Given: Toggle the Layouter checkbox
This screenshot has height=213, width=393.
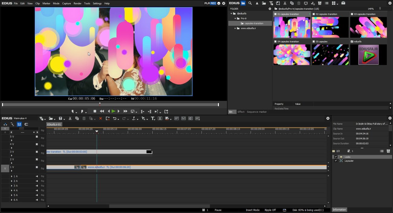Looking at the screenshot, I should [336, 161].
